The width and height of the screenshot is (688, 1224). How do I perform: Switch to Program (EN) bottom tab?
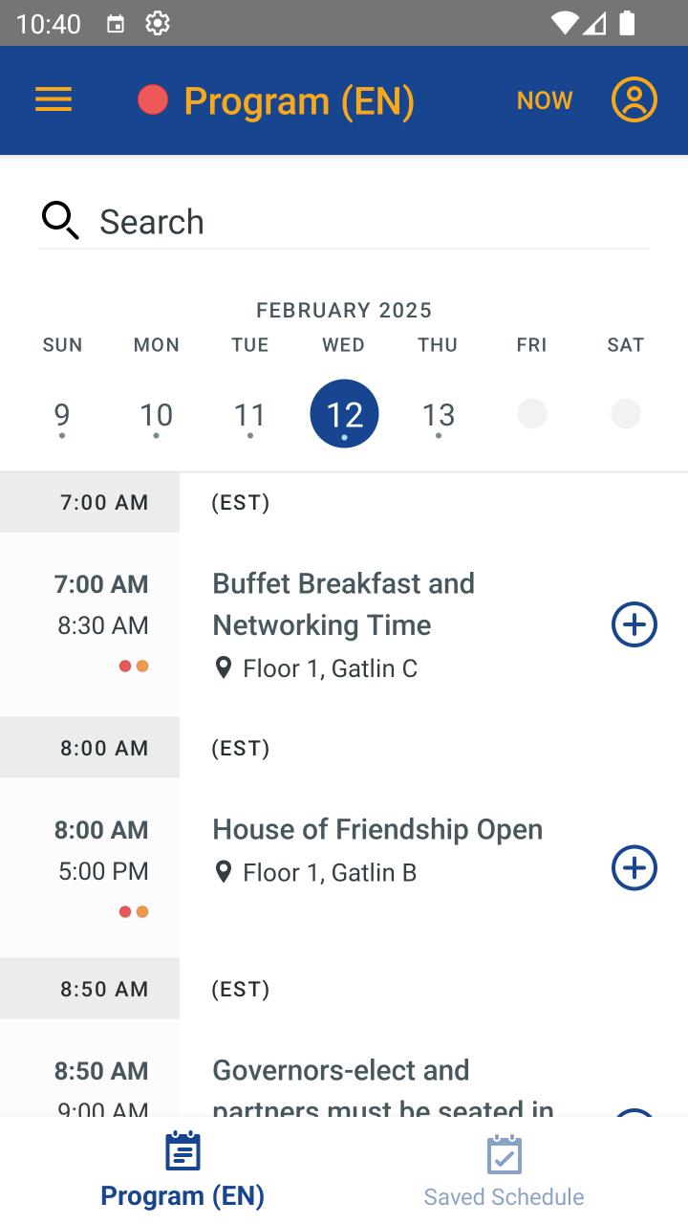(x=183, y=1171)
